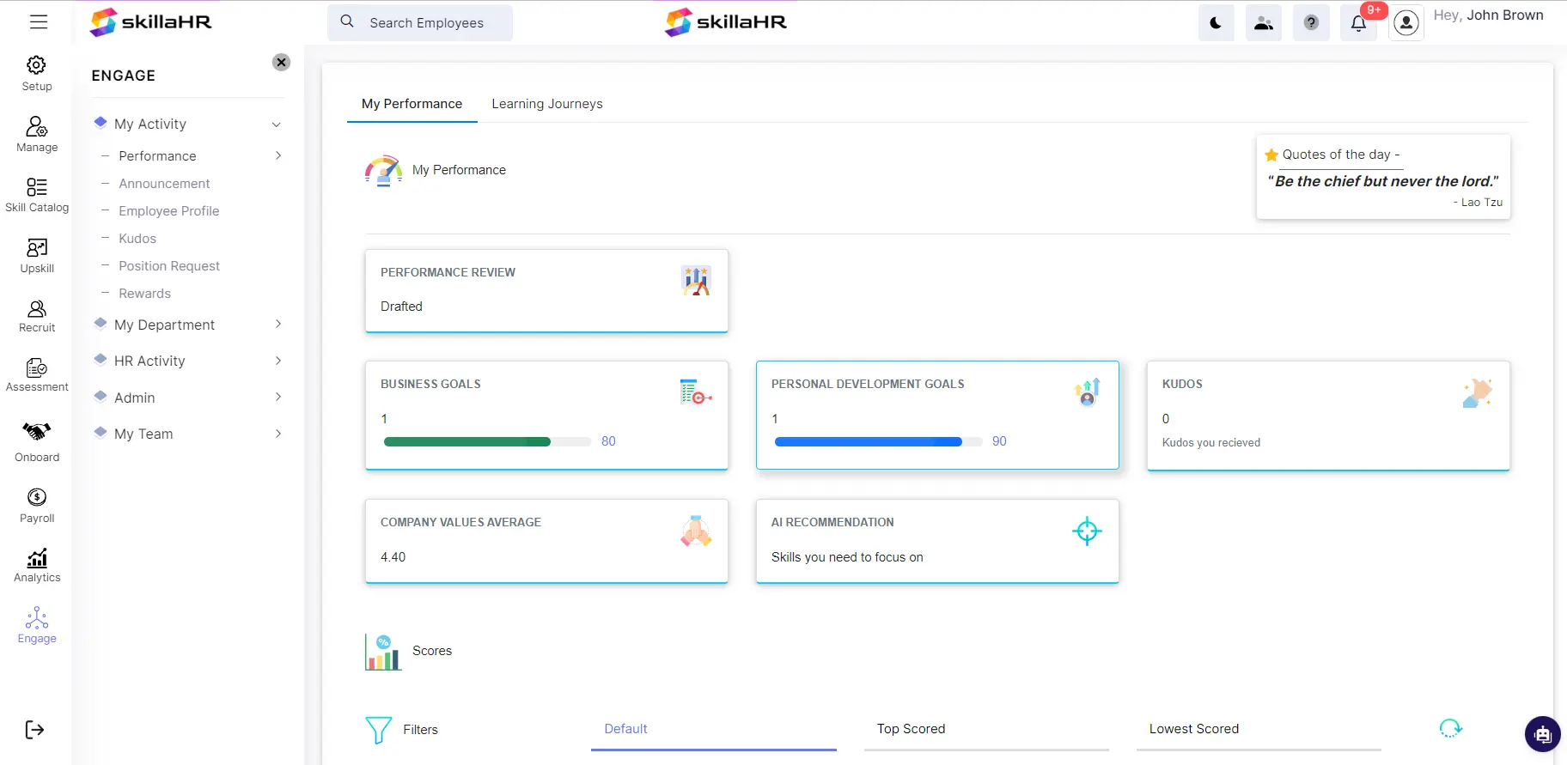Image resolution: width=1567 pixels, height=765 pixels.
Task: Open Employee Profile menu item
Action: pyautogui.click(x=169, y=211)
